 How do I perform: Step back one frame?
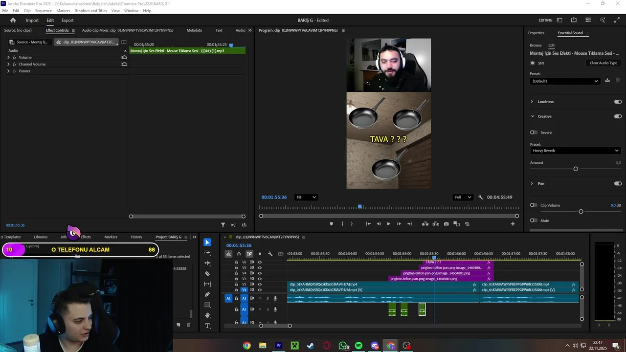click(379, 224)
